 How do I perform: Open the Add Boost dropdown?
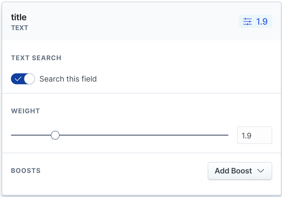pyautogui.click(x=240, y=171)
